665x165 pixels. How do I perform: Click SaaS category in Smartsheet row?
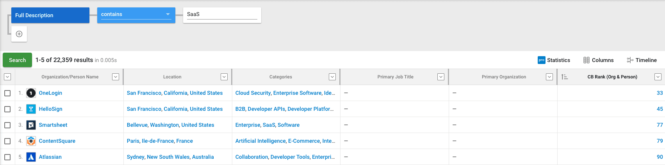point(269,125)
